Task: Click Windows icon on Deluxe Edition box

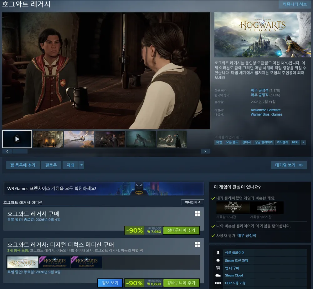Action: [x=197, y=245]
